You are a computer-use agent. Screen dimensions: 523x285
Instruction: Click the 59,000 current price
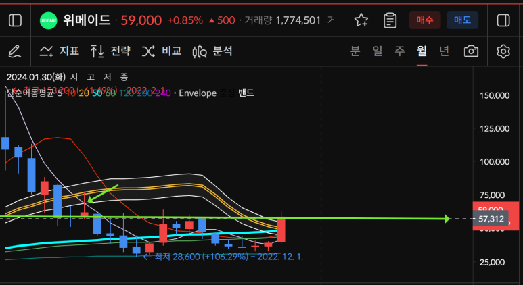pos(141,21)
